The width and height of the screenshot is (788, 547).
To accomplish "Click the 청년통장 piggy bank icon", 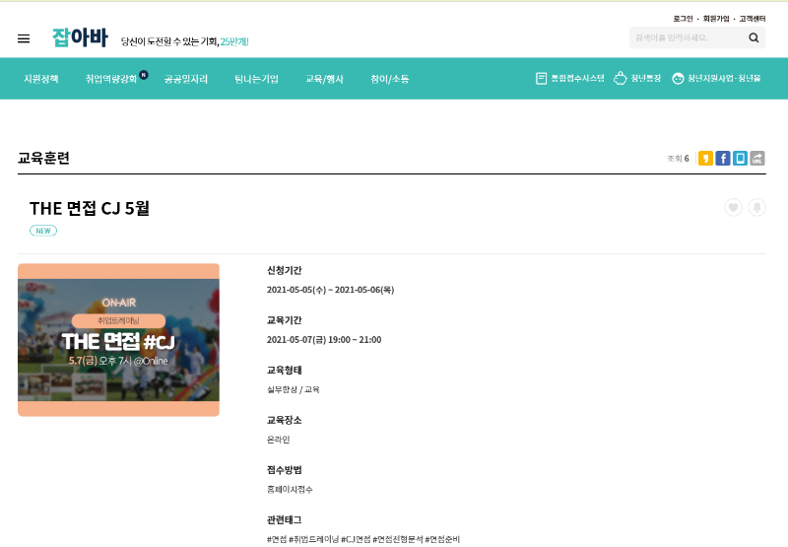I will click(621, 78).
